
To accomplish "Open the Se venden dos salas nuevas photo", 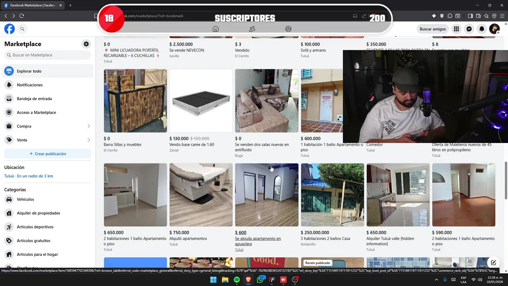I will click(267, 101).
